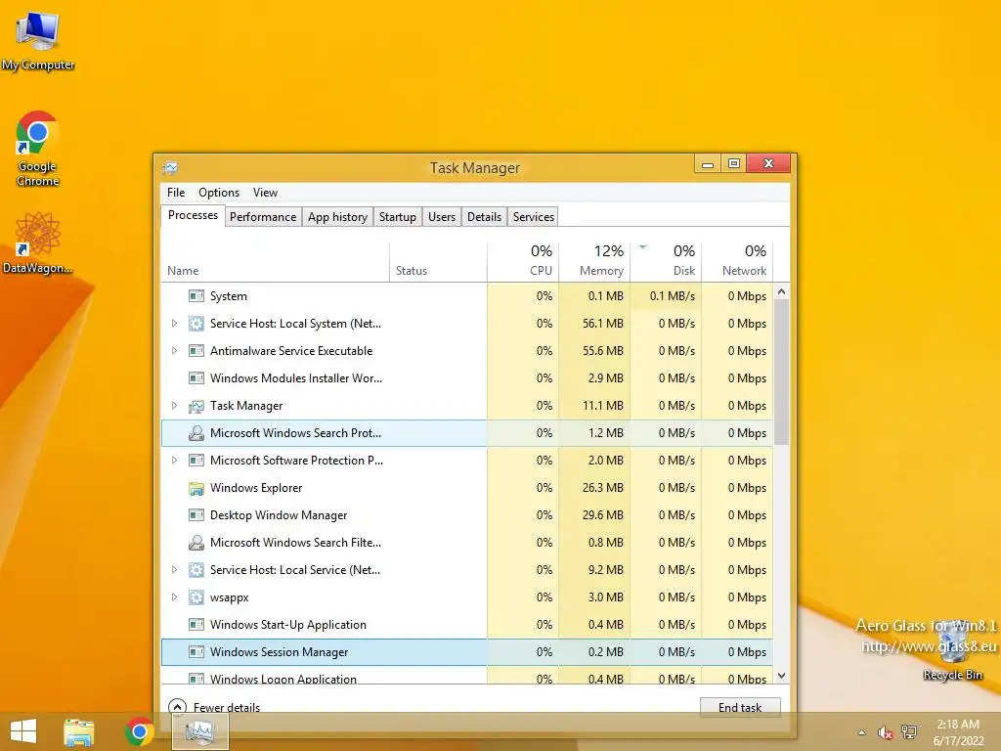Open the View menu

[265, 193]
